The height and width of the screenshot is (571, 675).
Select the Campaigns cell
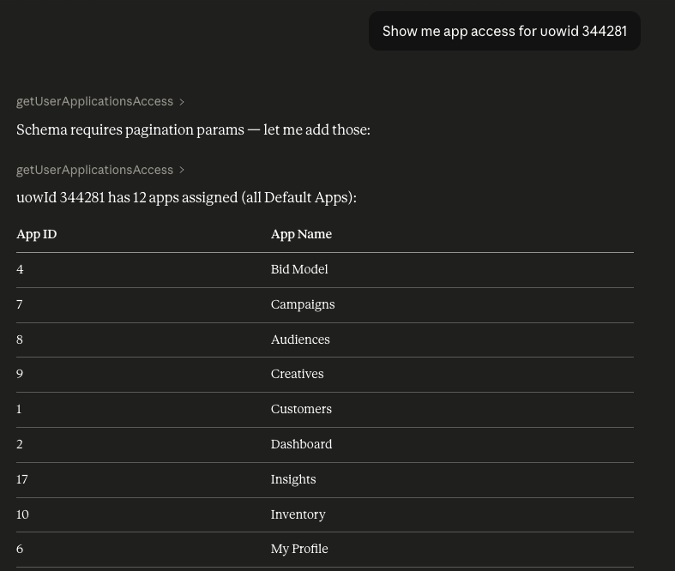click(303, 304)
